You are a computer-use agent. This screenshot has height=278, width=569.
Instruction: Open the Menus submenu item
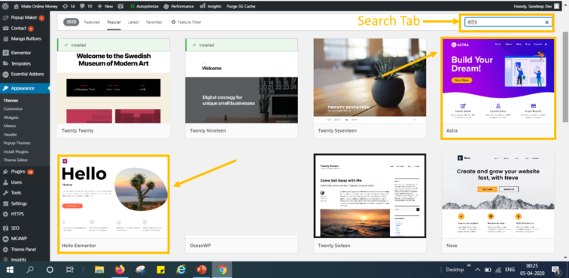pos(11,126)
